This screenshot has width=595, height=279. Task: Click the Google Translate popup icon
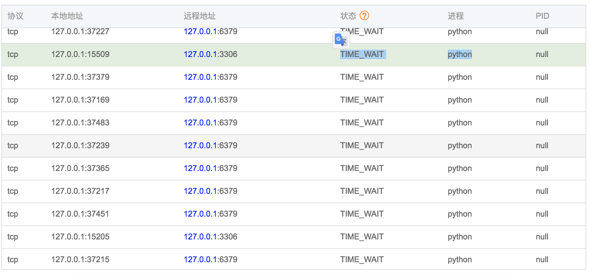[x=341, y=40]
